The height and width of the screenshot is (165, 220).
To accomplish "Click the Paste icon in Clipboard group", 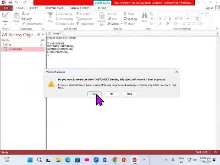I will [16, 16].
